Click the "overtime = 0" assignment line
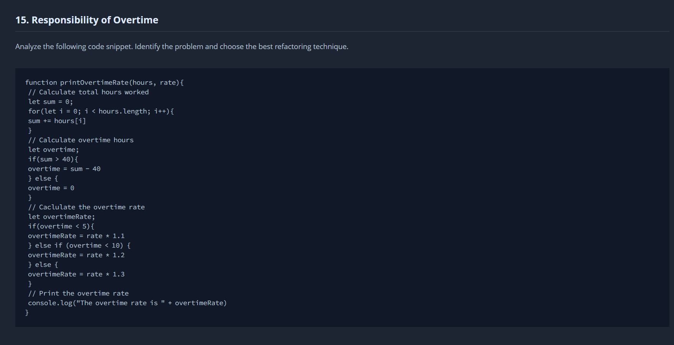The height and width of the screenshot is (345, 674). [x=51, y=188]
